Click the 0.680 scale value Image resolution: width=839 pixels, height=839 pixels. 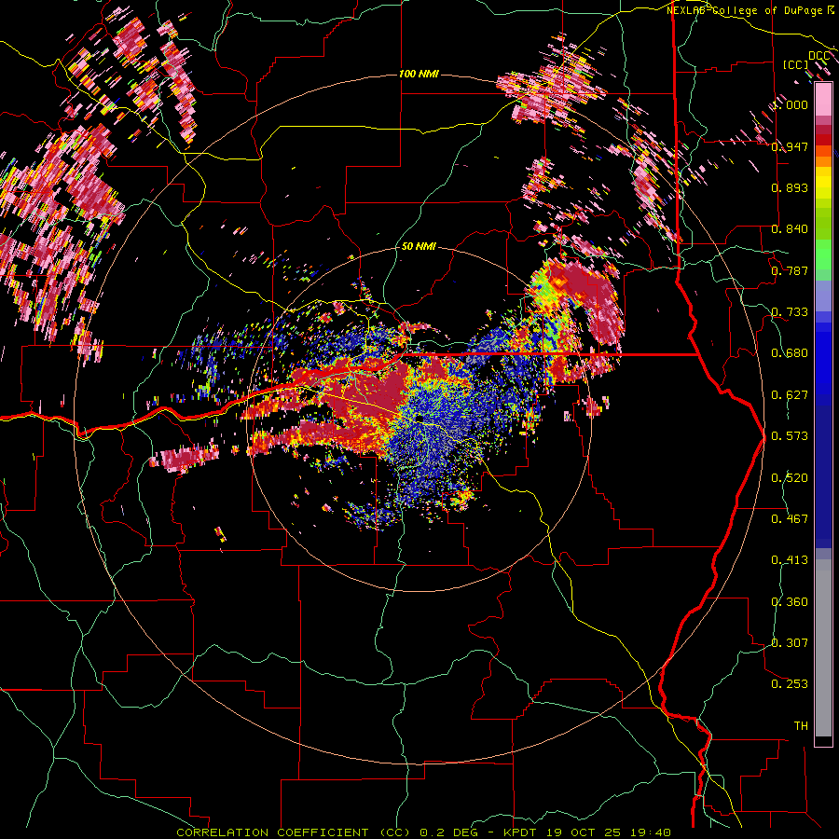point(790,353)
